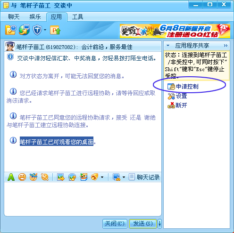The image size is (234, 233).
Task: Expand the screenshot tool dropdown arrow
Action: pyautogui.click(x=124, y=177)
